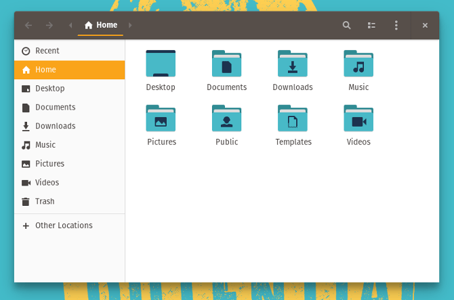Open Music from the sidebar

point(70,145)
